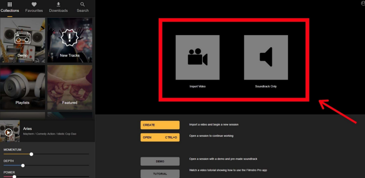Click the Import Video camera icon

[197, 57]
